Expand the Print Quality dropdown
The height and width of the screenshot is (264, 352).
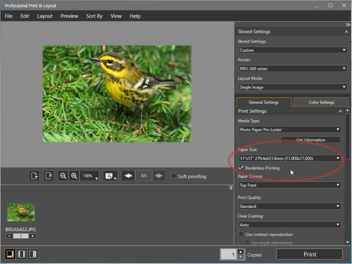click(x=289, y=206)
